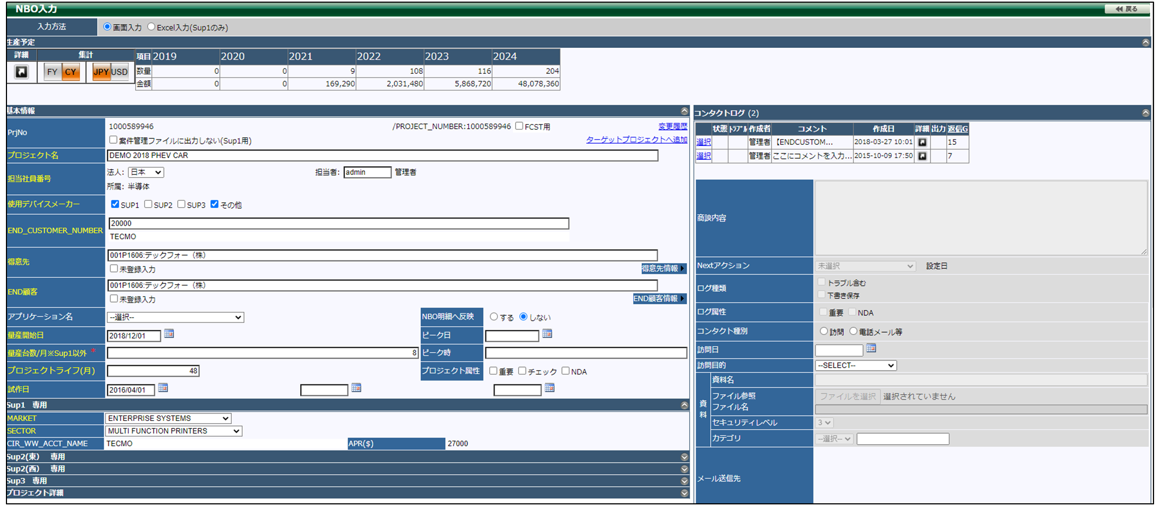
Task: Switch aggregation to CY
Action: (x=71, y=72)
